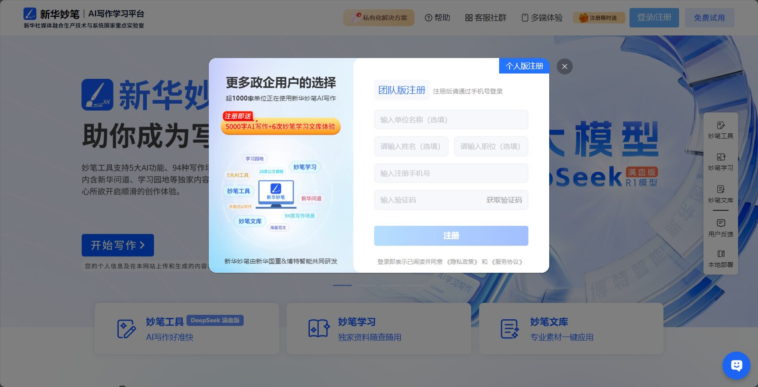Focus the 请输入职位 input field

click(x=491, y=147)
